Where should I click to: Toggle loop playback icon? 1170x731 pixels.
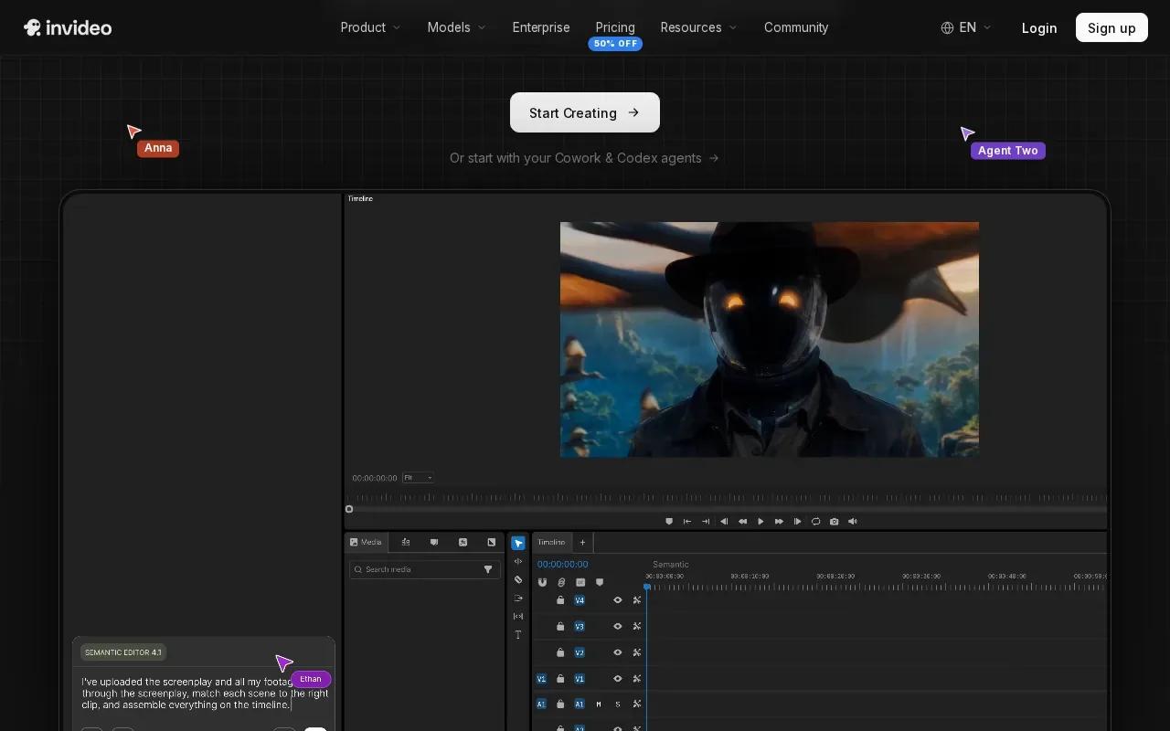point(815,521)
